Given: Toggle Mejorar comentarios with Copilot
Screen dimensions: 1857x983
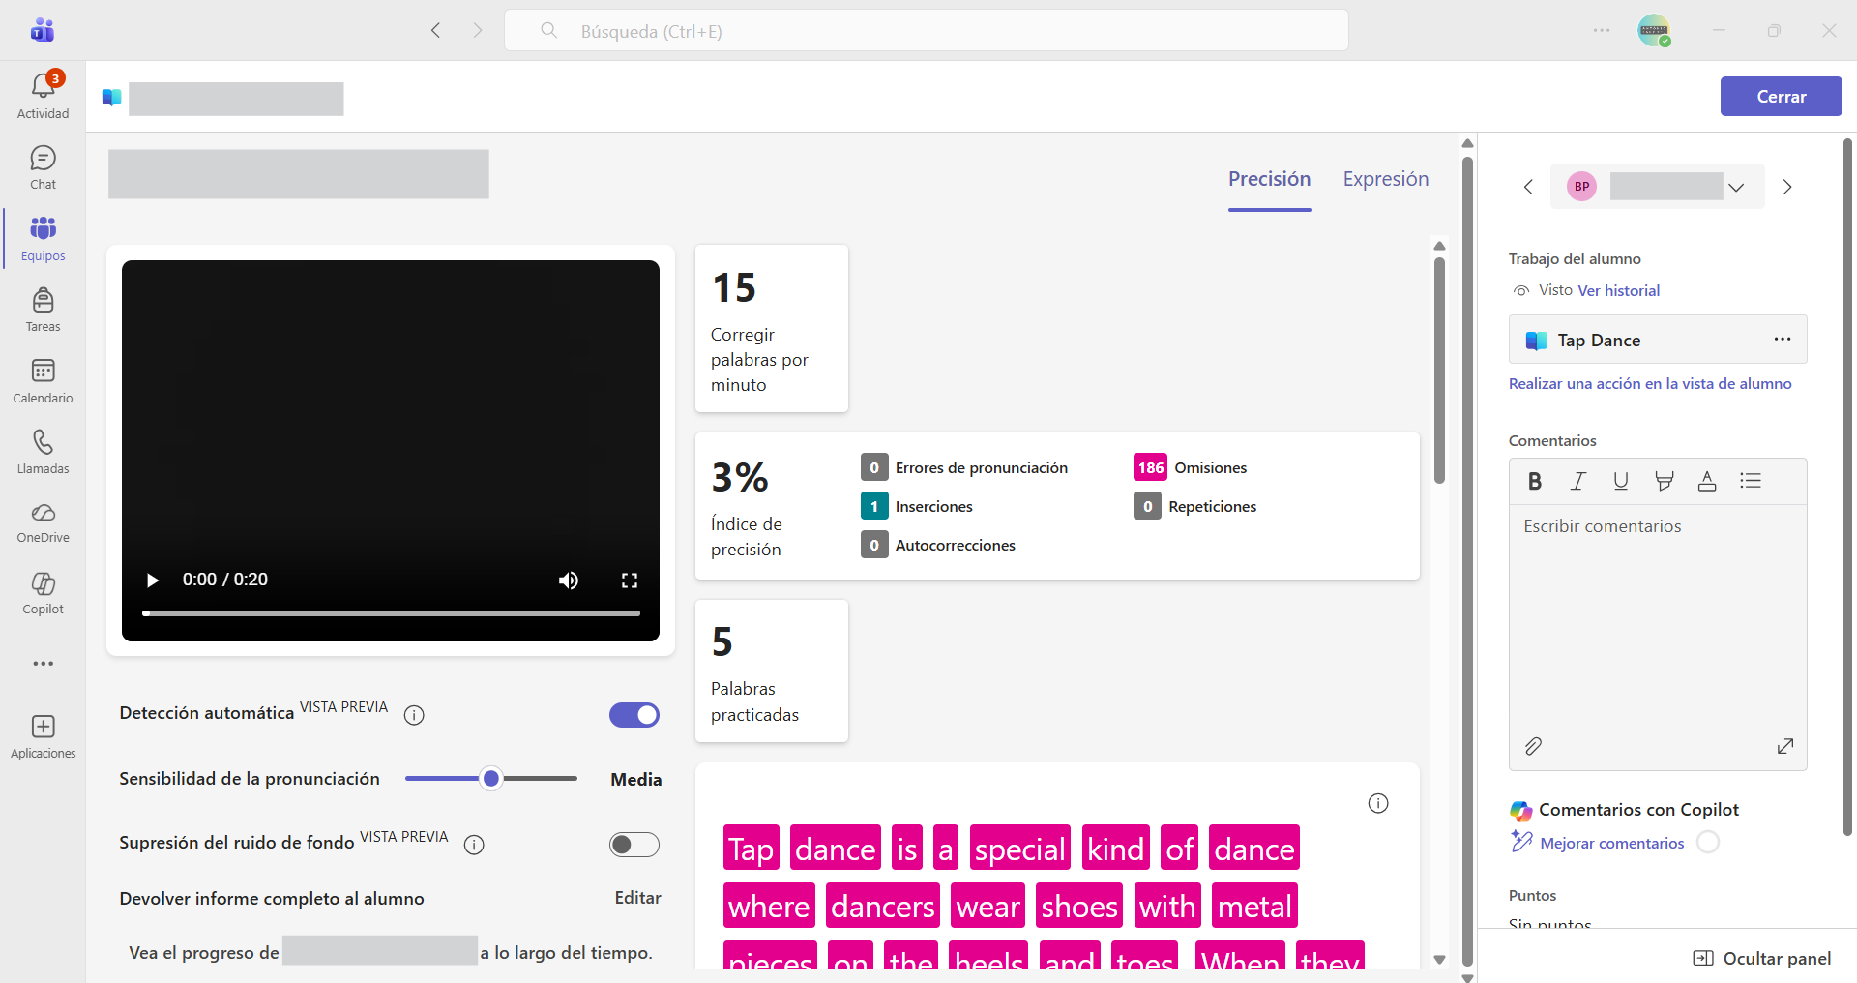Looking at the screenshot, I should [x=1708, y=843].
